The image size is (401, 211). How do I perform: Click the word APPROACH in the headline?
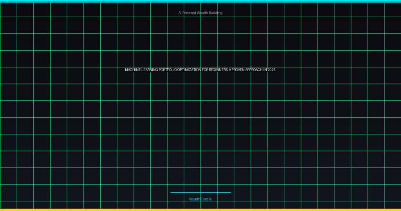coord(255,70)
